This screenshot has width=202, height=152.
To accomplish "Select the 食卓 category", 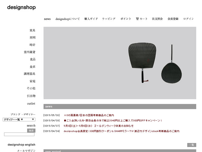I will (32, 67).
